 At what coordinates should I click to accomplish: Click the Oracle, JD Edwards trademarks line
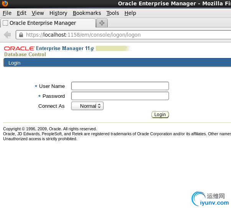[x=117, y=134]
